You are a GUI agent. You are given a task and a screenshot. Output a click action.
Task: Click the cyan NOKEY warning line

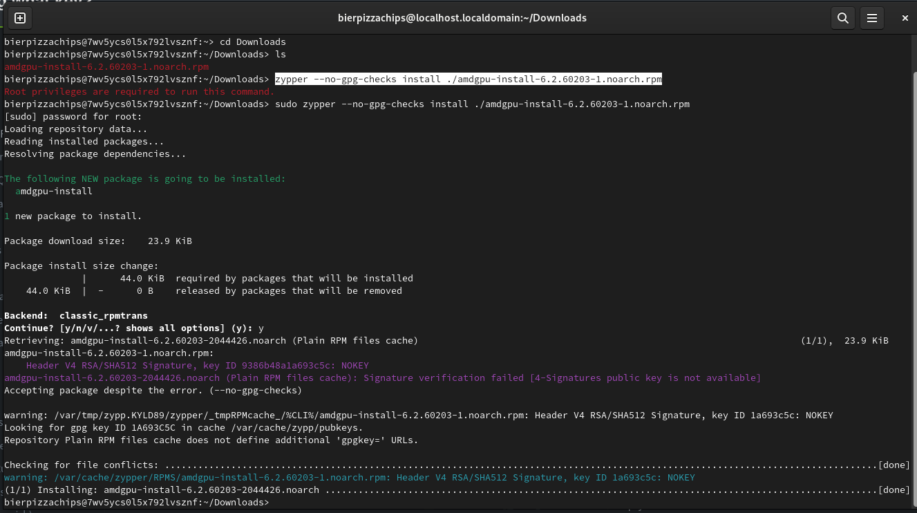point(349,478)
